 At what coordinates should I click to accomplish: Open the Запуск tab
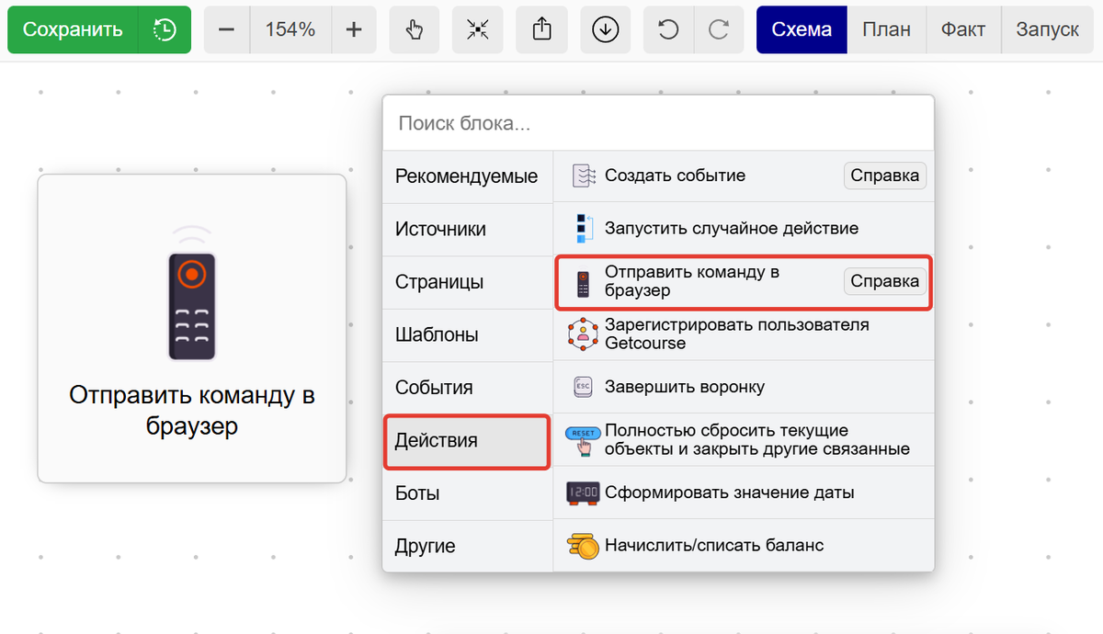point(1047,29)
